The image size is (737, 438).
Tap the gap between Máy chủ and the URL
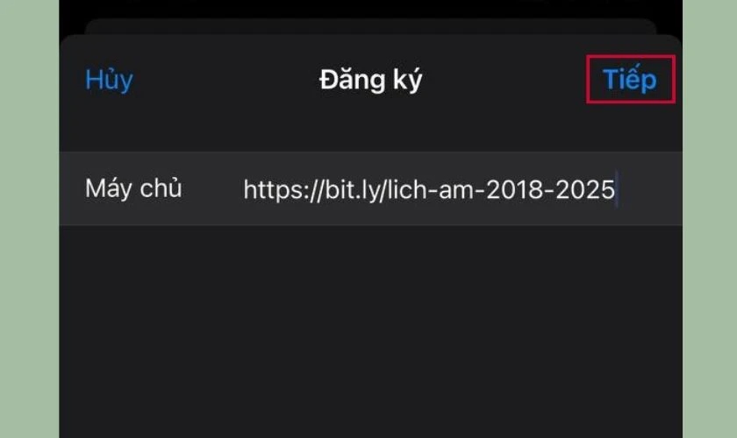pos(212,188)
